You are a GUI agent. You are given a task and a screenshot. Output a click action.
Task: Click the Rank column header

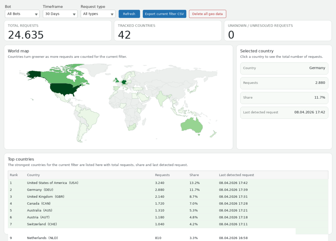(x=14, y=175)
